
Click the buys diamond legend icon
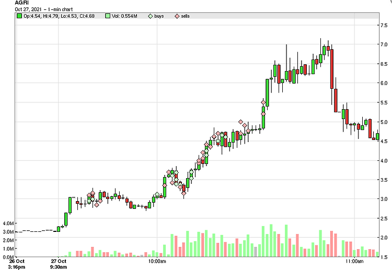[151, 16]
